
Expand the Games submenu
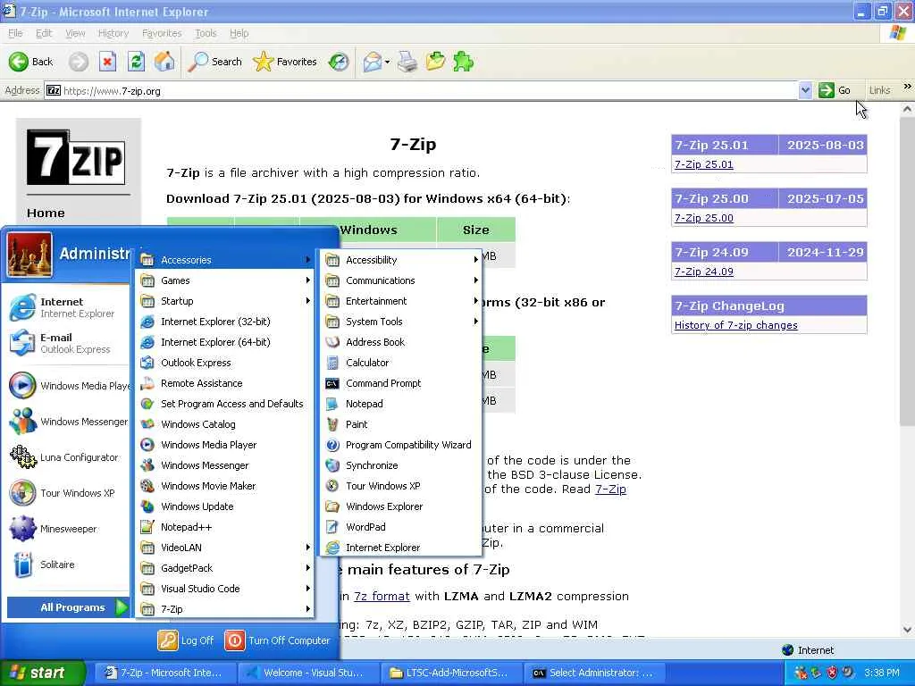tap(225, 280)
